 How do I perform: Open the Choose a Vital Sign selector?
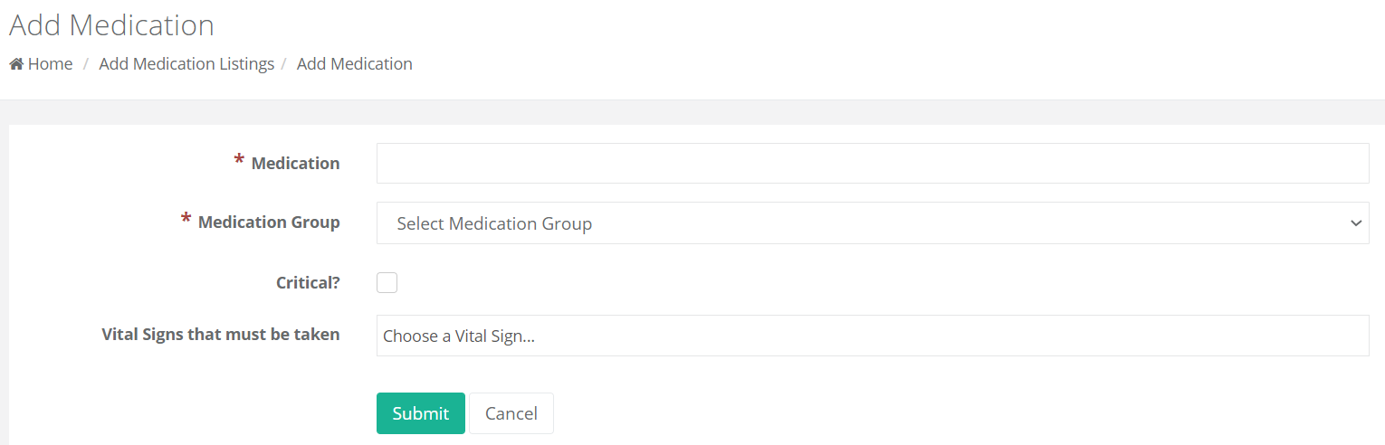872,336
